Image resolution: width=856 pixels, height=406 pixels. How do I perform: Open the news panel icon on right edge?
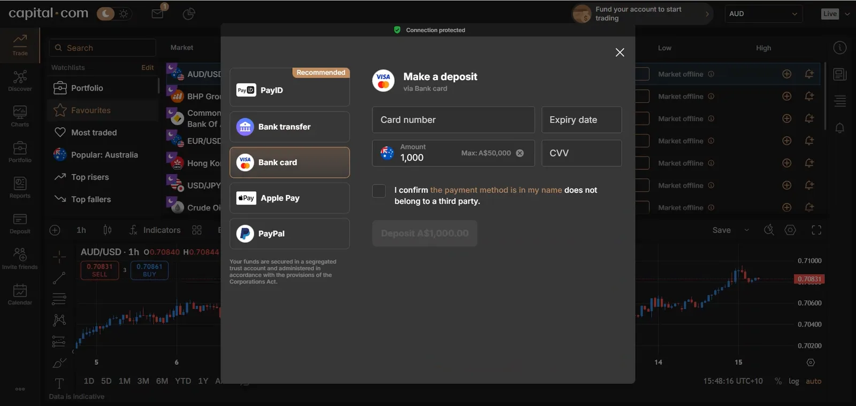pos(840,74)
